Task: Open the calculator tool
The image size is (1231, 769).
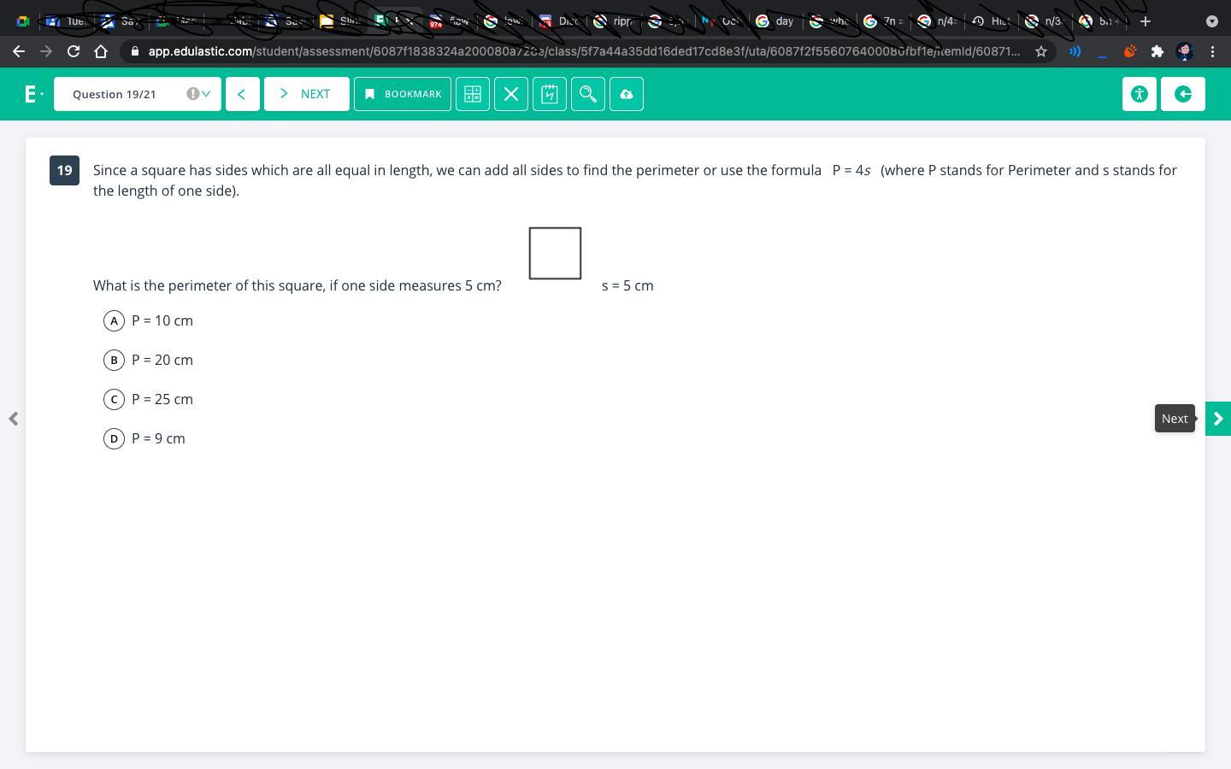Action: pyautogui.click(x=473, y=94)
